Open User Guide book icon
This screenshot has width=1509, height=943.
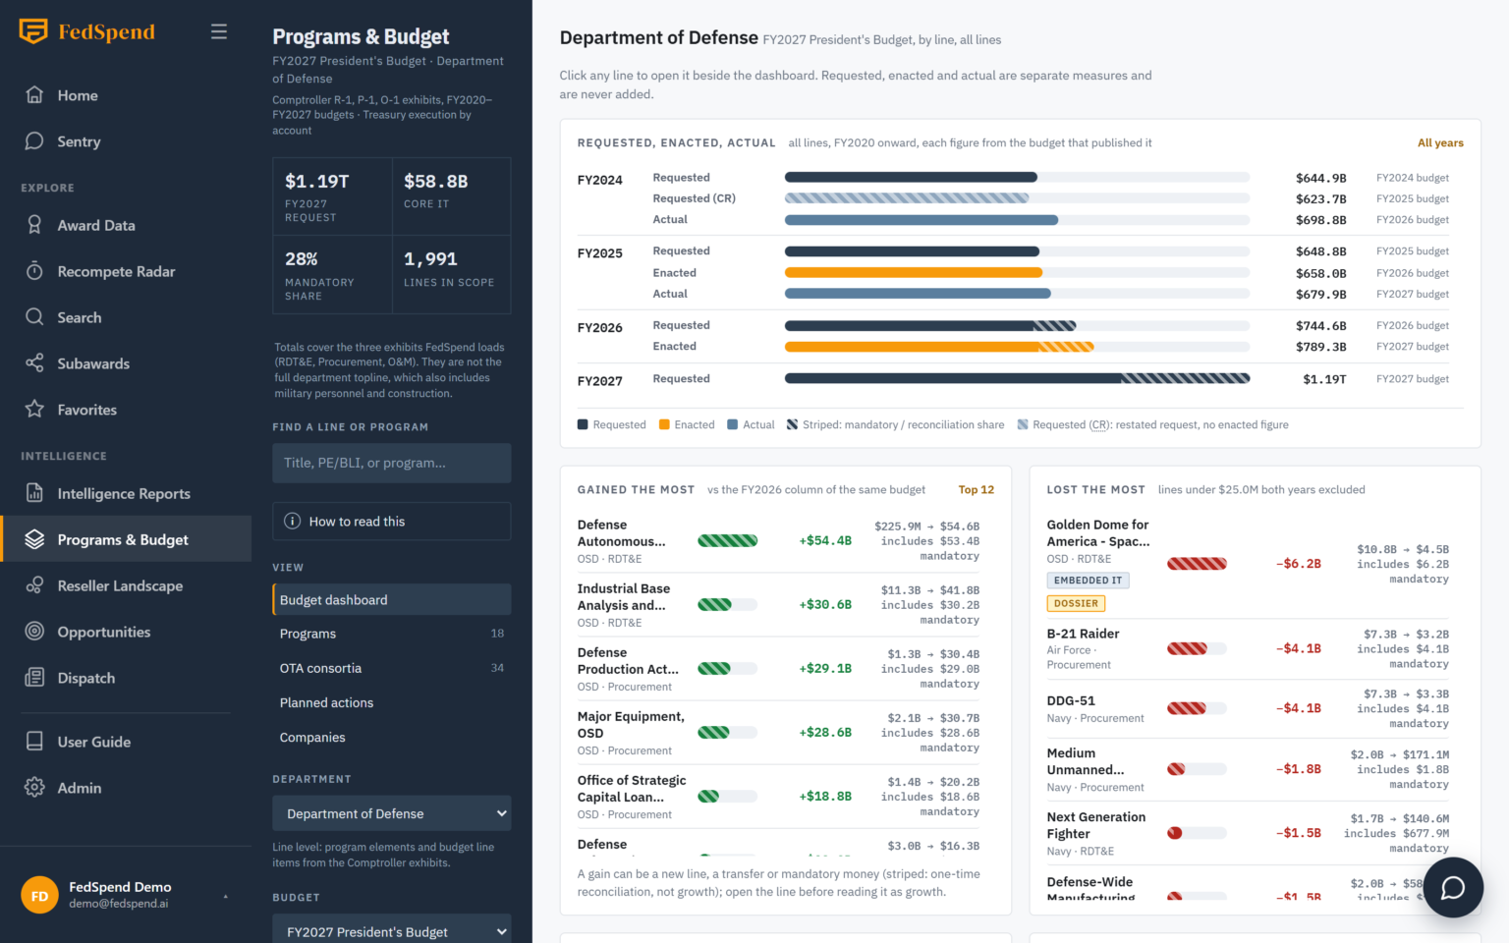(34, 742)
